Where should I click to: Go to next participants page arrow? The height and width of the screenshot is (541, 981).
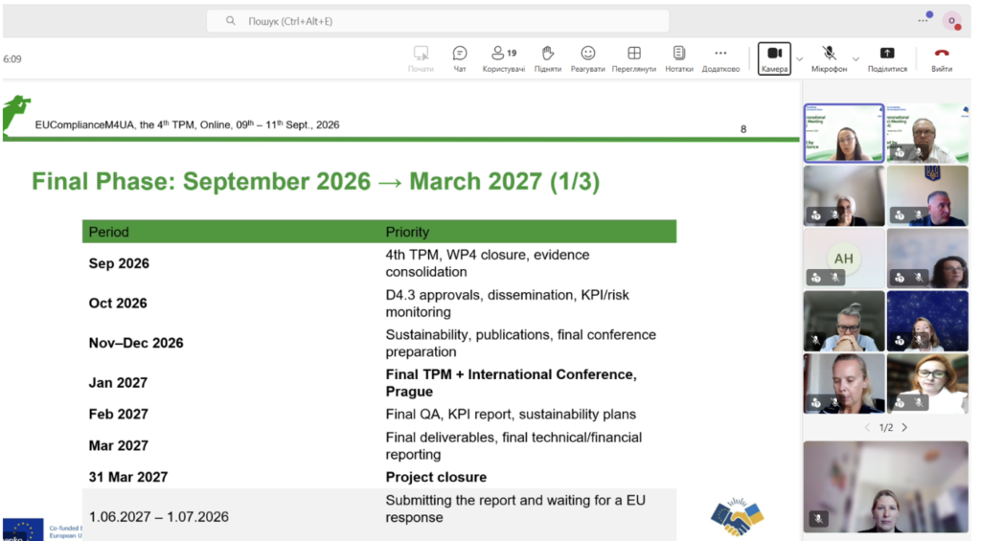click(904, 428)
